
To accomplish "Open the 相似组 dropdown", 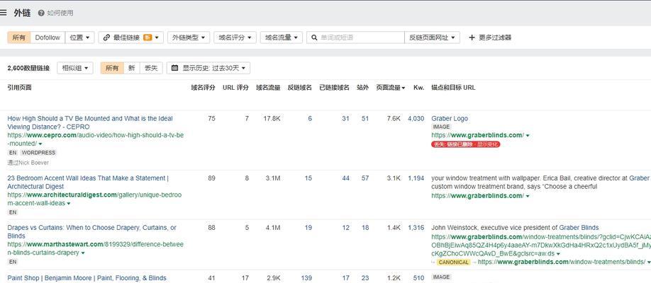I will coord(75,68).
